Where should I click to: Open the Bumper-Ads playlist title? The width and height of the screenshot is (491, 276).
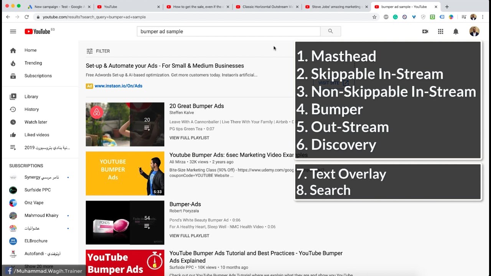pos(185,204)
